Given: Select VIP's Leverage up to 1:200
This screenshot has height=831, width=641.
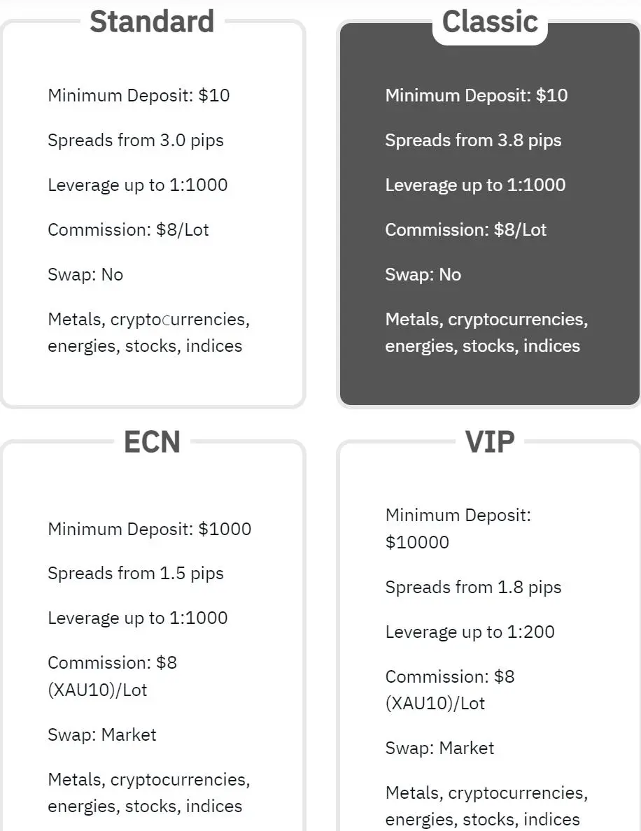Looking at the screenshot, I should click(470, 632).
